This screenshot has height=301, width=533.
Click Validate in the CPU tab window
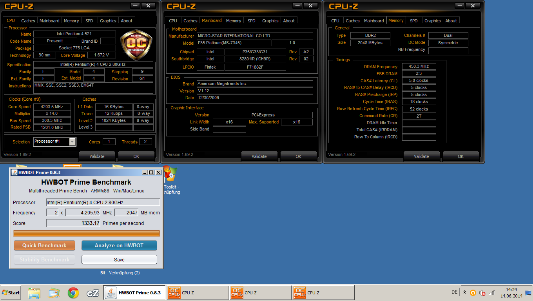tap(97, 156)
